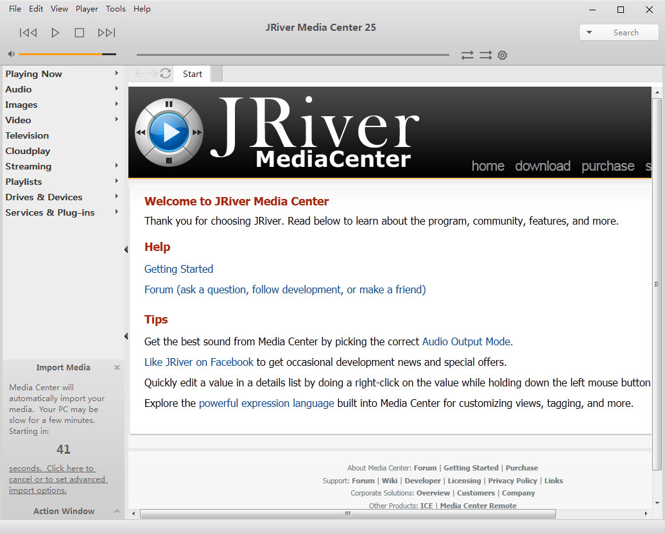Open the Search dropdown arrow

[589, 33]
